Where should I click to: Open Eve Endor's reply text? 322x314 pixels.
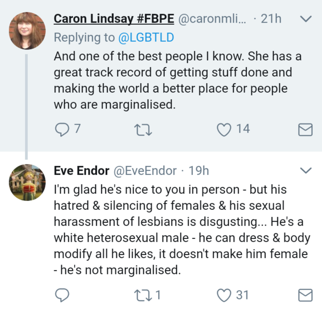(182, 231)
